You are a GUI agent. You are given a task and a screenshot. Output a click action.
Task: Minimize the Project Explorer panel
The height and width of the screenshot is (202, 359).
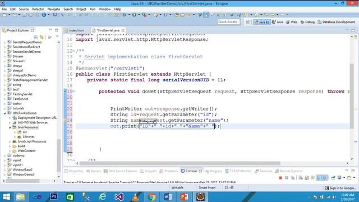point(50,30)
